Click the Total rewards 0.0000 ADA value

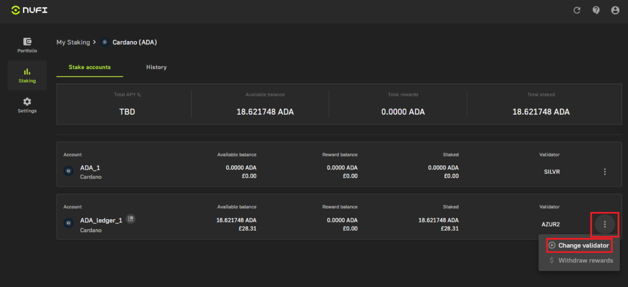(x=403, y=112)
